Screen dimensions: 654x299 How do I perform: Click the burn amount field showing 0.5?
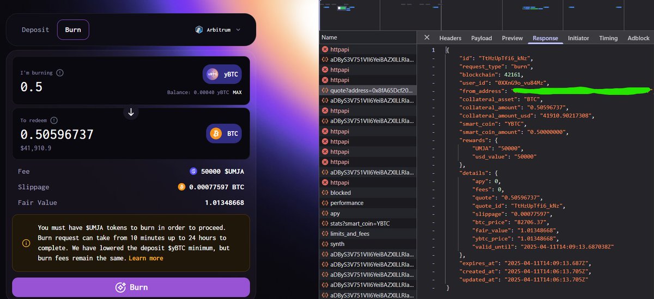pyautogui.click(x=32, y=87)
